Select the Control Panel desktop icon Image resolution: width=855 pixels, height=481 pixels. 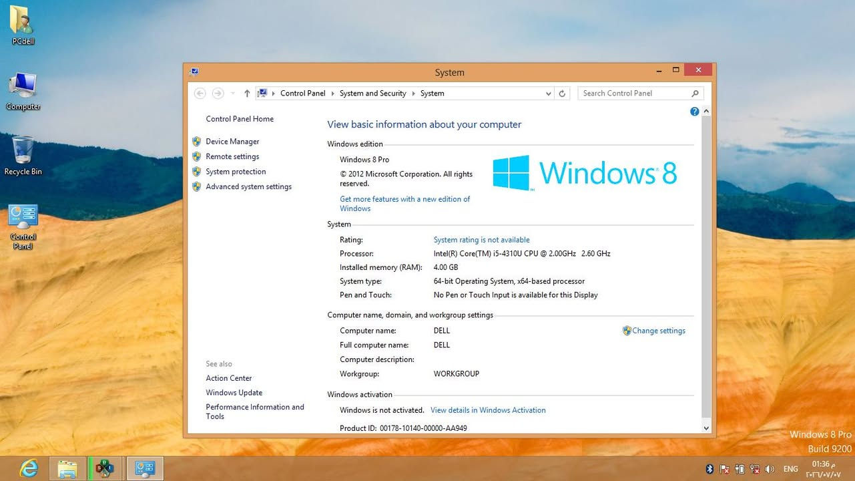click(x=23, y=227)
